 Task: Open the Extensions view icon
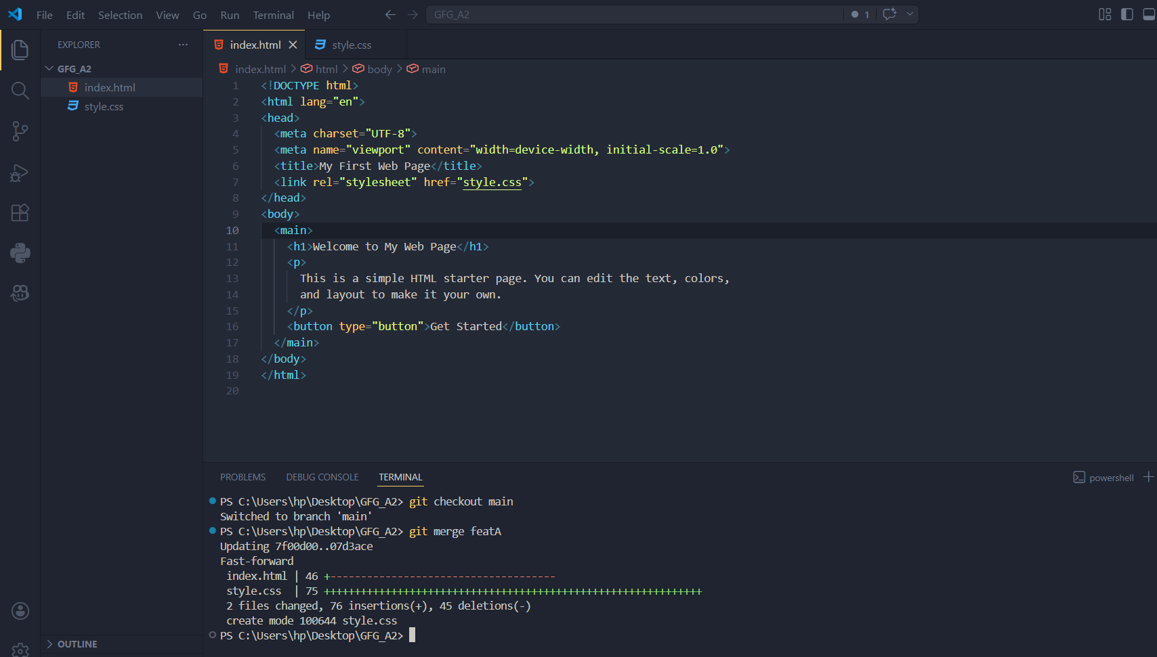(20, 213)
